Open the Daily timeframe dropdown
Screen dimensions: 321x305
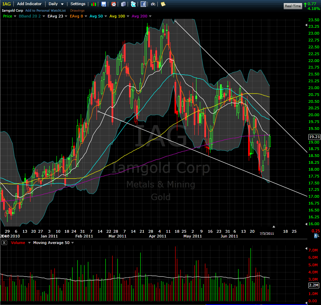[56, 4]
